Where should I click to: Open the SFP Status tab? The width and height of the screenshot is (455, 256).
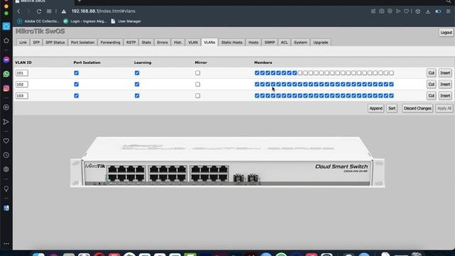(55, 43)
